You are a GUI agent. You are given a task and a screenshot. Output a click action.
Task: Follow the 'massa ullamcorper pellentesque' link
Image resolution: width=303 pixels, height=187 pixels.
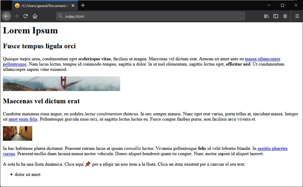pyautogui.click(x=262, y=59)
